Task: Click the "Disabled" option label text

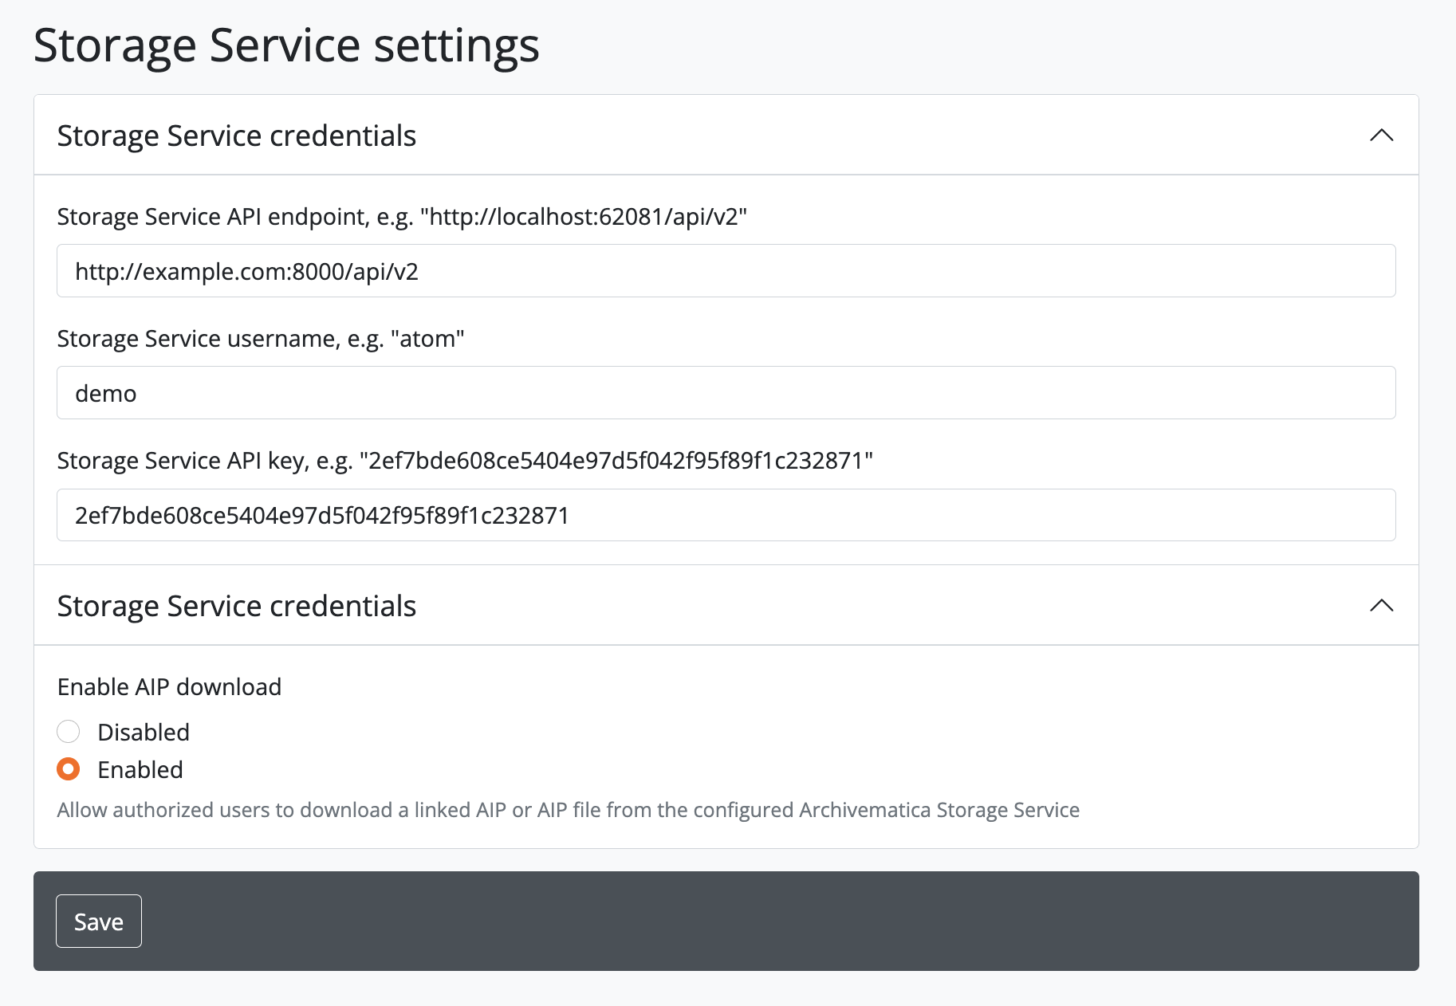Action: [x=144, y=732]
